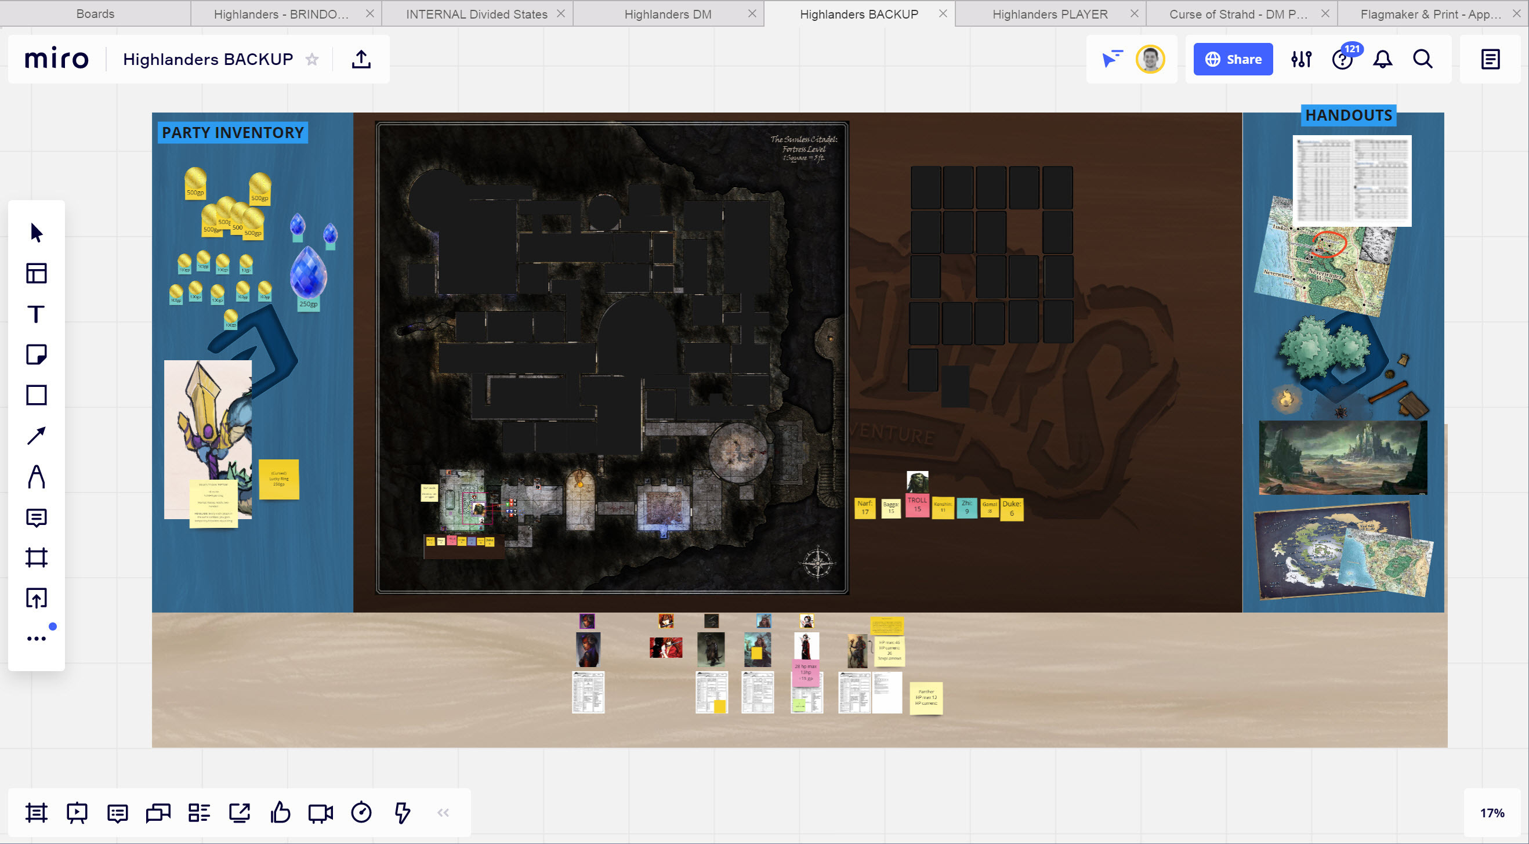Switch to Curse of Strahd tab
Screen dimensions: 1529x844
[1238, 14]
